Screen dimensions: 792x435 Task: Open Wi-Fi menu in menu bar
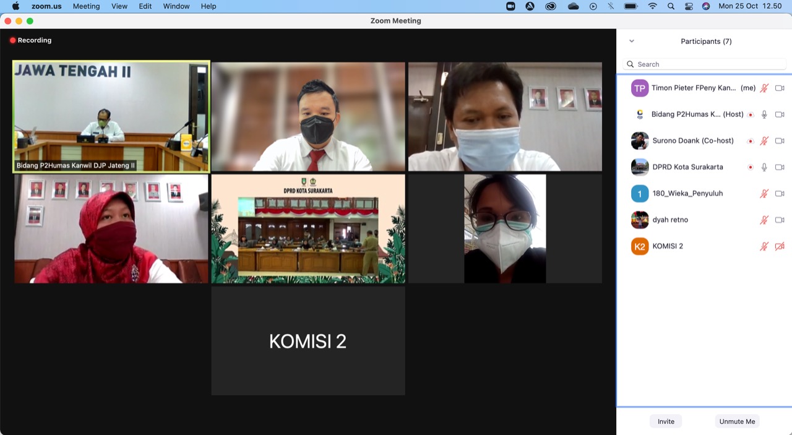tap(652, 6)
